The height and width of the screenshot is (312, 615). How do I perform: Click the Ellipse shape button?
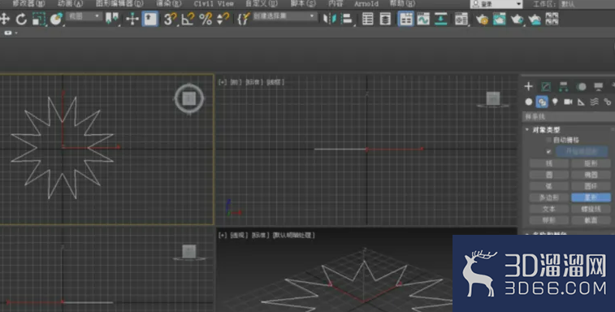pyautogui.click(x=591, y=175)
